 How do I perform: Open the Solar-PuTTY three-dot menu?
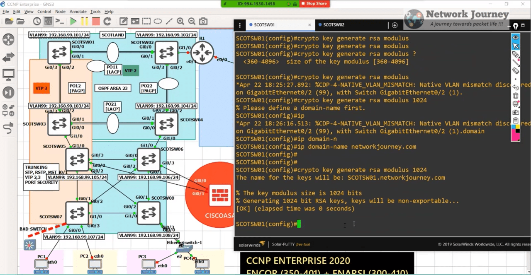coord(240,25)
